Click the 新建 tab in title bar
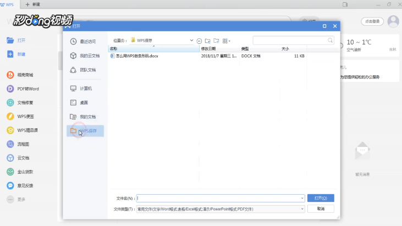The width and height of the screenshot is (402, 226). click(x=34, y=4)
